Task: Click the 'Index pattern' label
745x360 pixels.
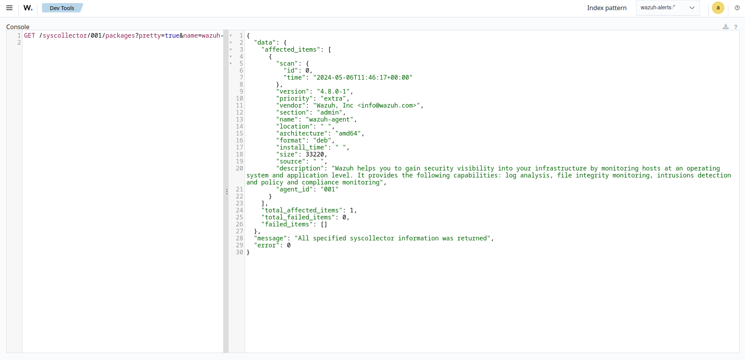Action: 607,8
